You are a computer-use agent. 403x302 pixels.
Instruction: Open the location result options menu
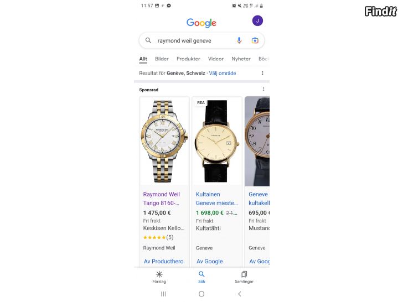[262, 73]
